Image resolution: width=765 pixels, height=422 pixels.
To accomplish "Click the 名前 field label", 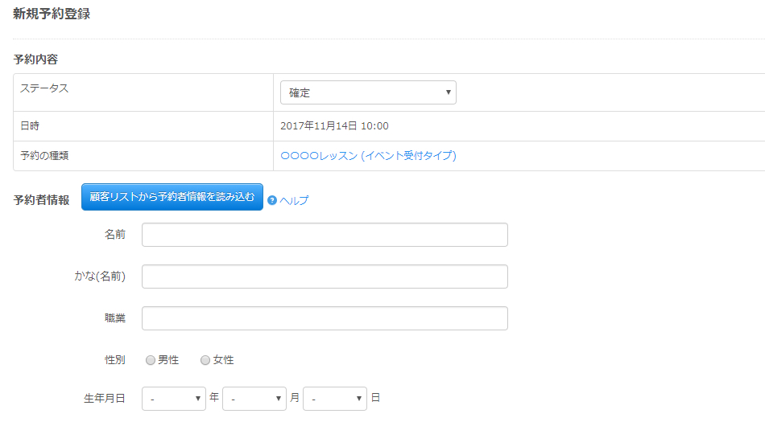I will (115, 235).
